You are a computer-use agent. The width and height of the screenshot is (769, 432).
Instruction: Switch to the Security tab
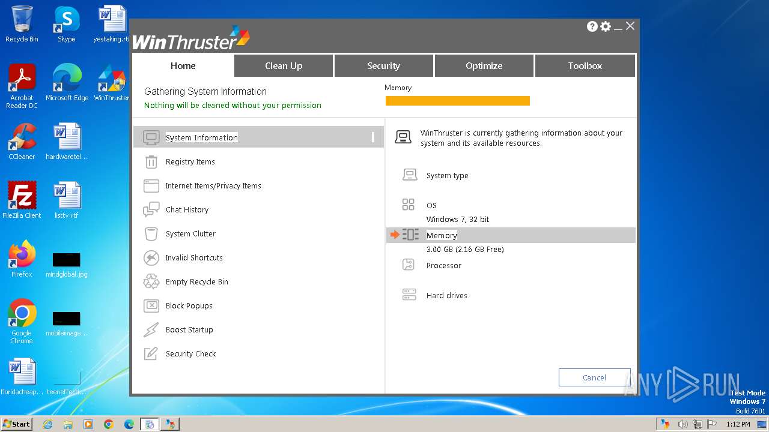coord(383,66)
